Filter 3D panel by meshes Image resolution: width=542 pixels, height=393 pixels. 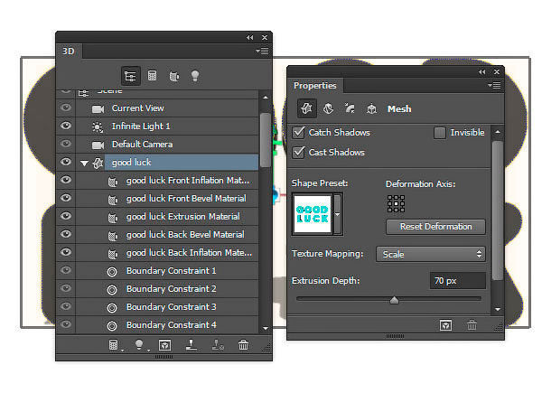(152, 76)
